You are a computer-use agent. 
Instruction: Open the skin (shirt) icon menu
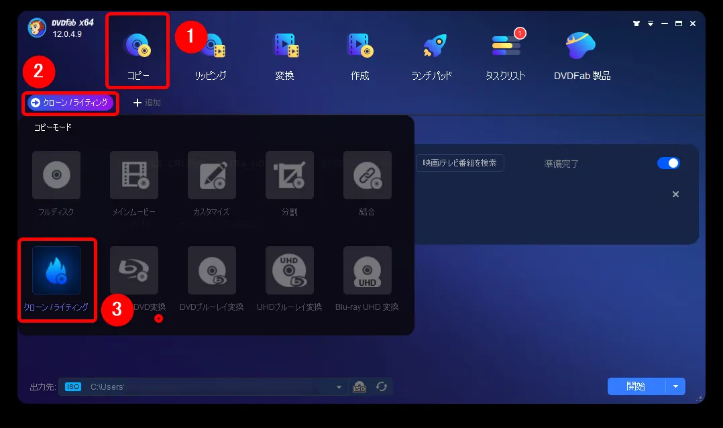pyautogui.click(x=636, y=23)
